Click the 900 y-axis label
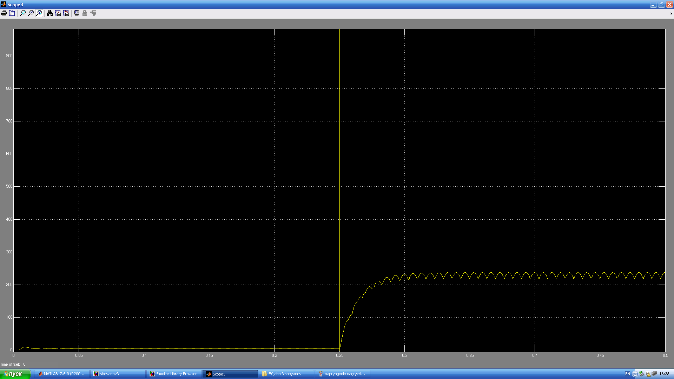674x379 pixels. point(9,56)
